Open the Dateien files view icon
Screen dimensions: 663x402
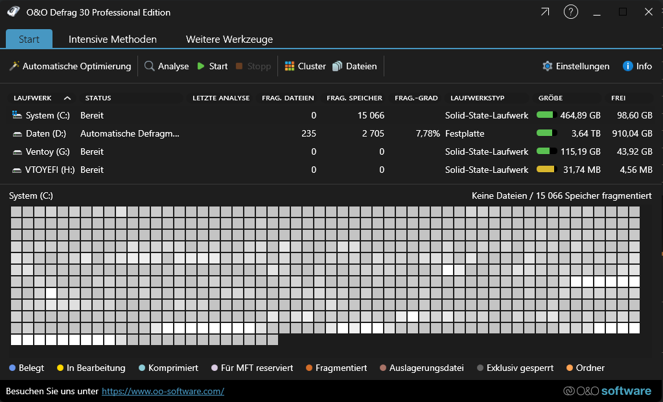pyautogui.click(x=338, y=66)
